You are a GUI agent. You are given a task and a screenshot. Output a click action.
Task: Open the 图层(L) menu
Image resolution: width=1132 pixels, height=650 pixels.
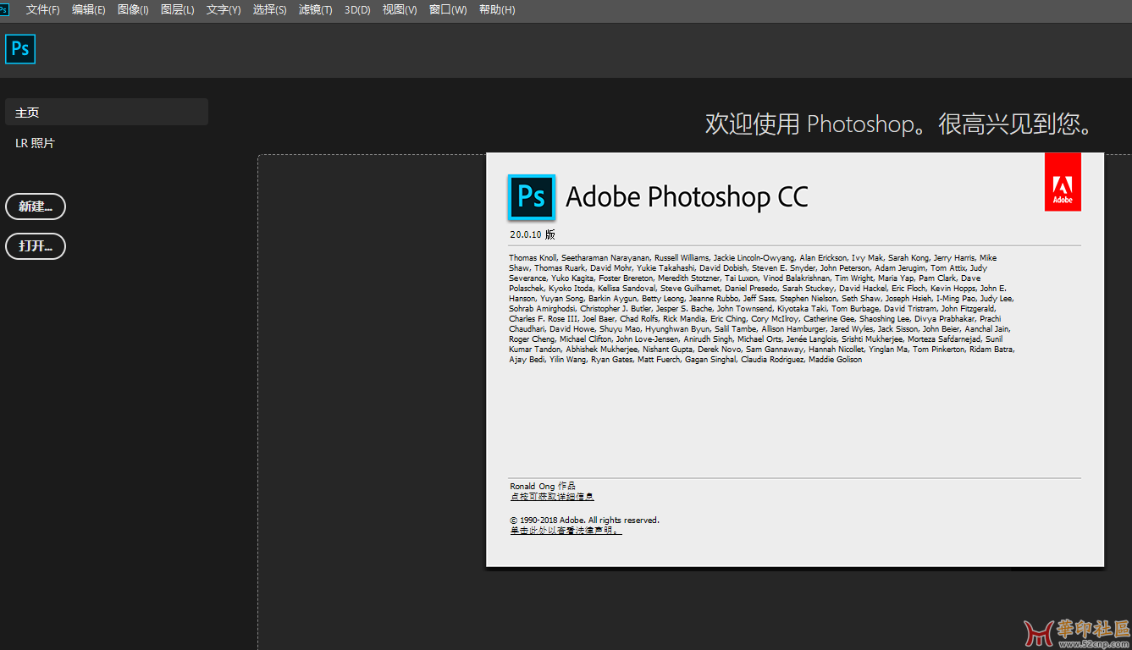(x=177, y=10)
